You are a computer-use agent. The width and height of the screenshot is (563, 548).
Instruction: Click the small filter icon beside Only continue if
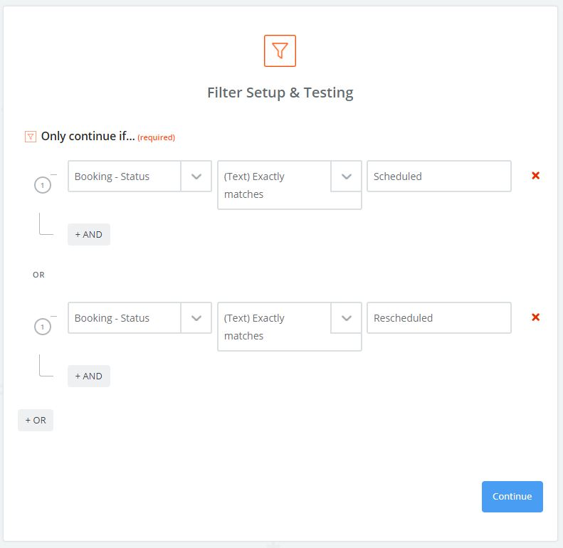click(31, 137)
